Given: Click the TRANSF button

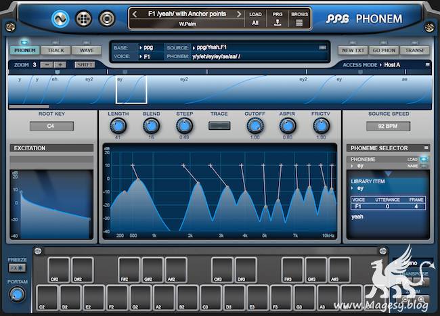Looking at the screenshot, I should tap(414, 51).
